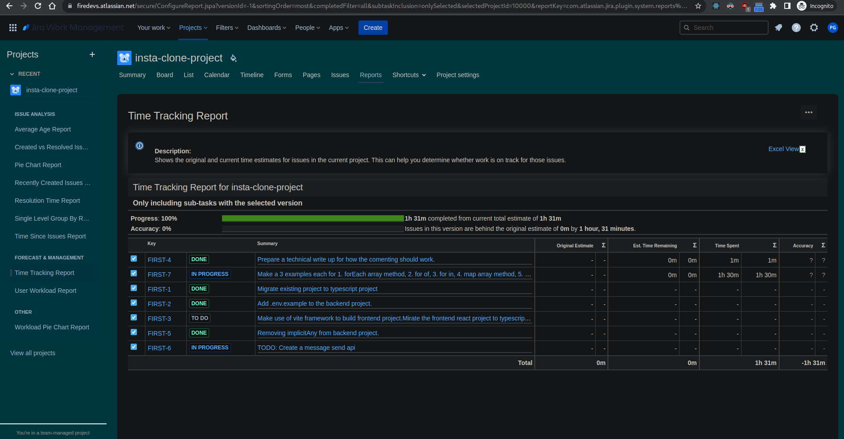Uncheck the FIRST-1 row checkbox
The image size is (844, 439).
(x=134, y=288)
